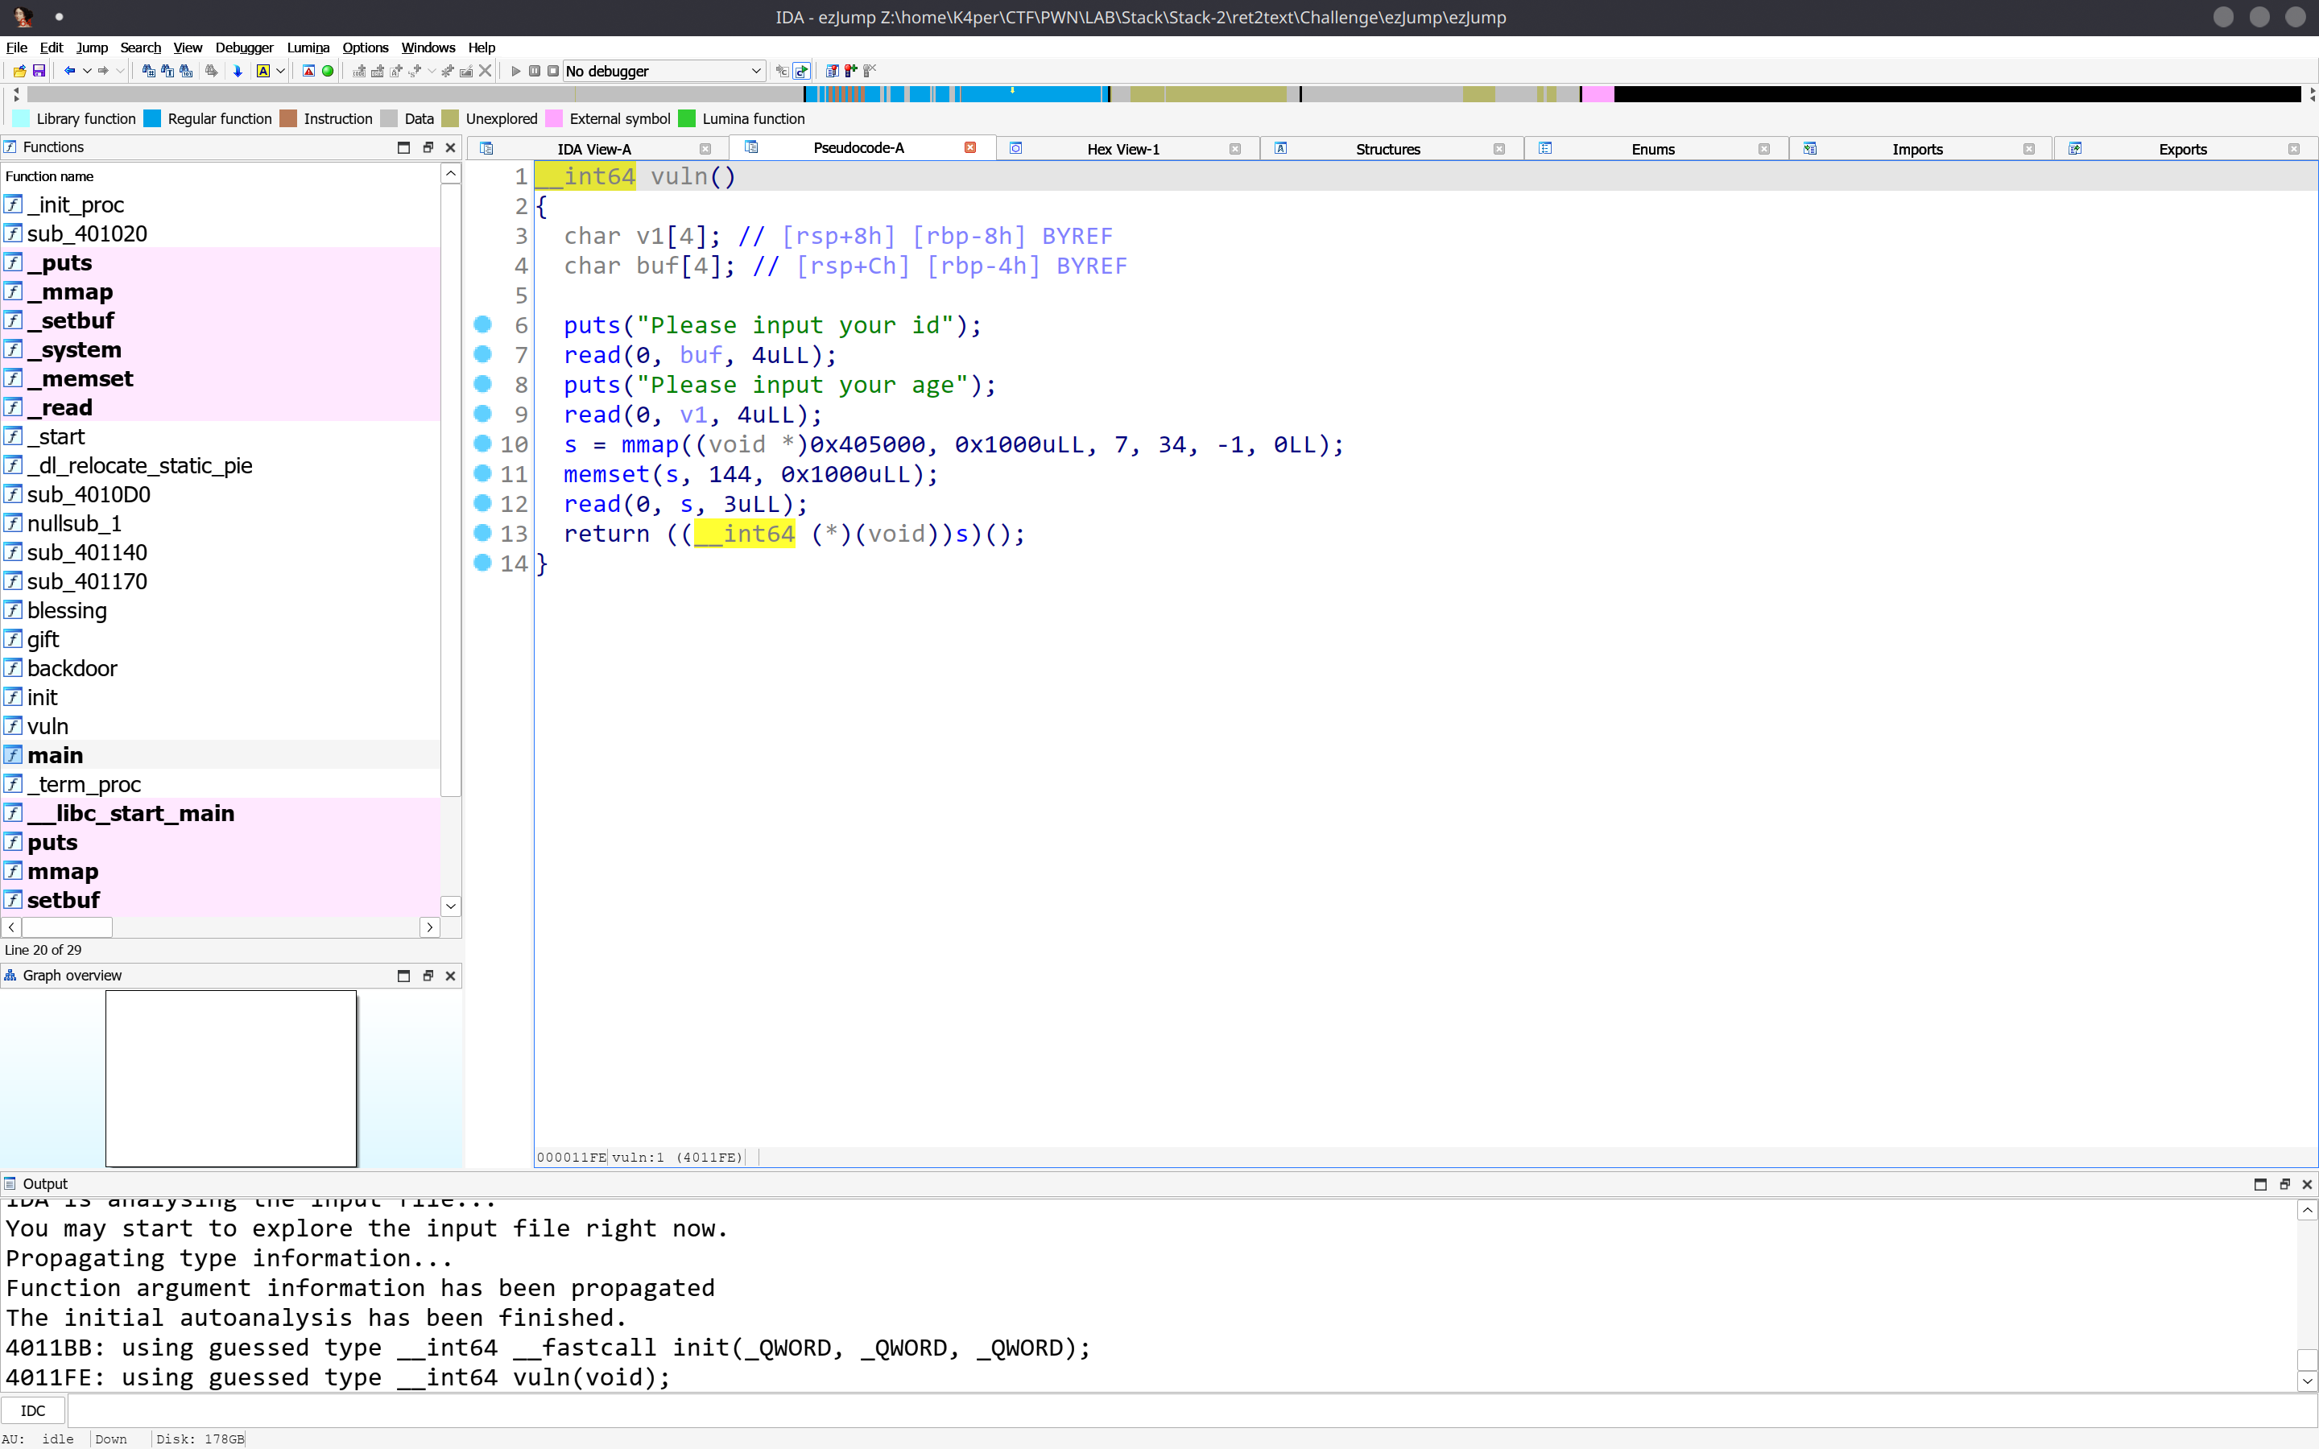2319x1449 pixels.
Task: Click the terminate process stop icon
Action: pyautogui.click(x=553, y=71)
